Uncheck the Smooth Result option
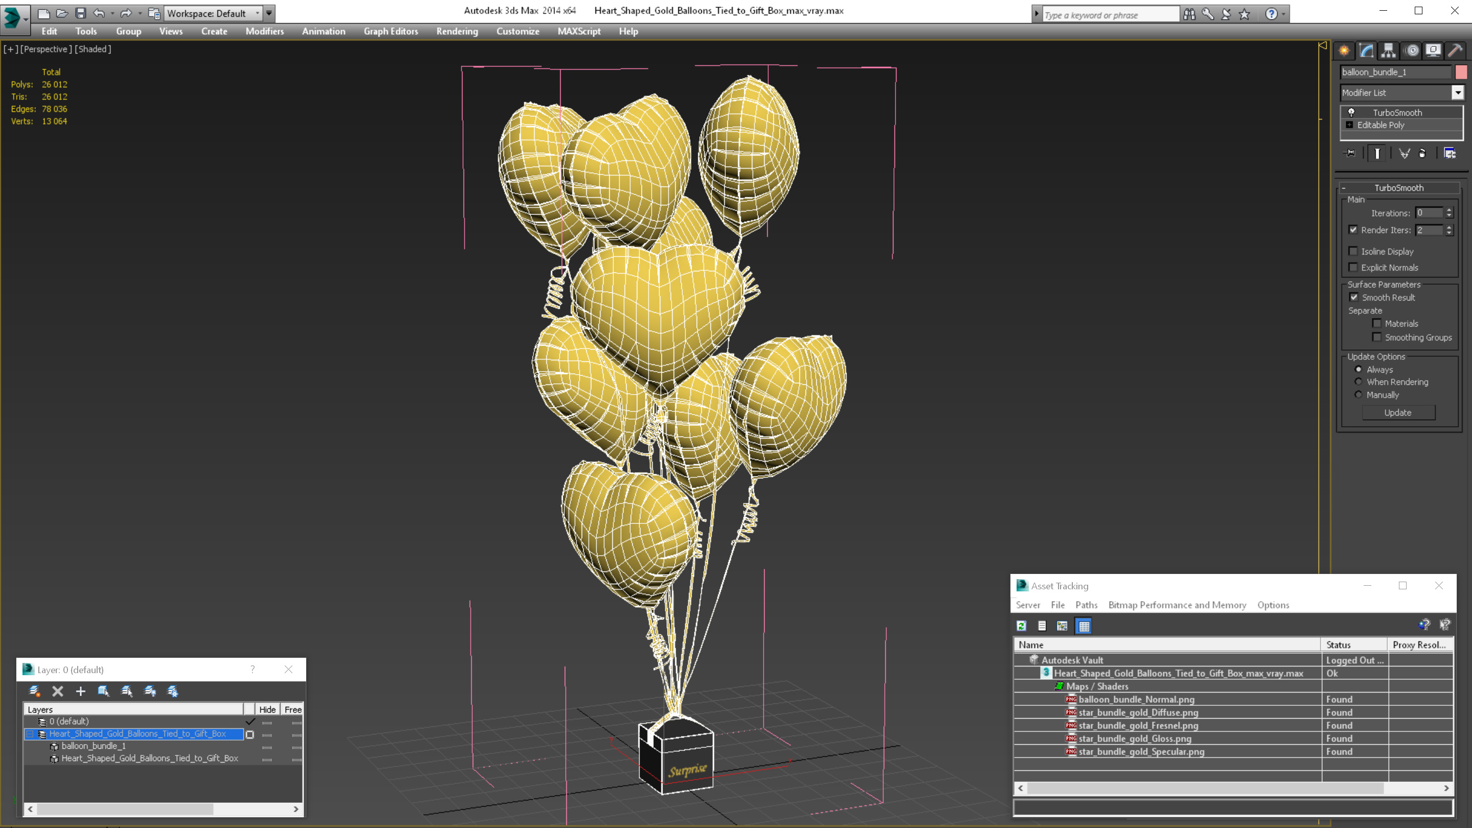1472x828 pixels. click(x=1354, y=297)
